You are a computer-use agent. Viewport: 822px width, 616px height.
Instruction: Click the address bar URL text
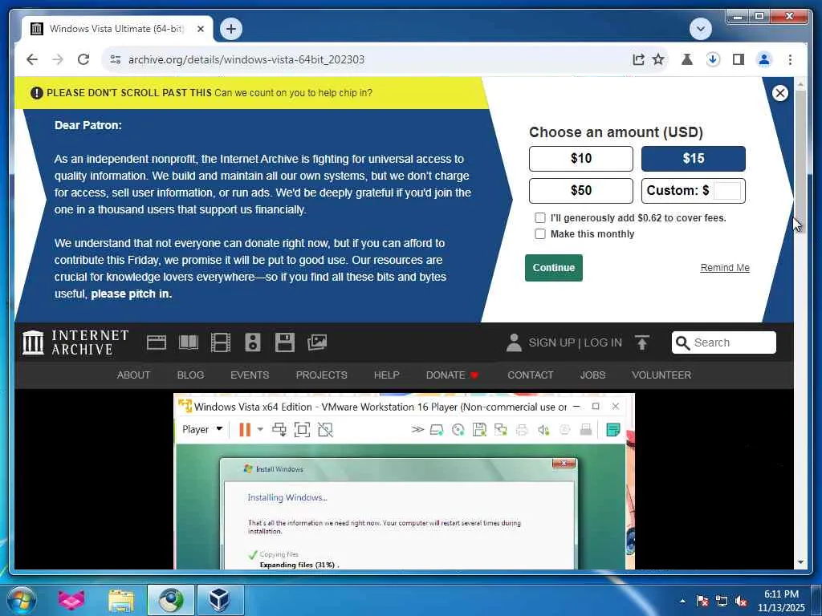(x=246, y=59)
